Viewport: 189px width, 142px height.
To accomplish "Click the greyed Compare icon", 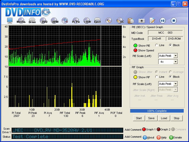I will (173, 130).
